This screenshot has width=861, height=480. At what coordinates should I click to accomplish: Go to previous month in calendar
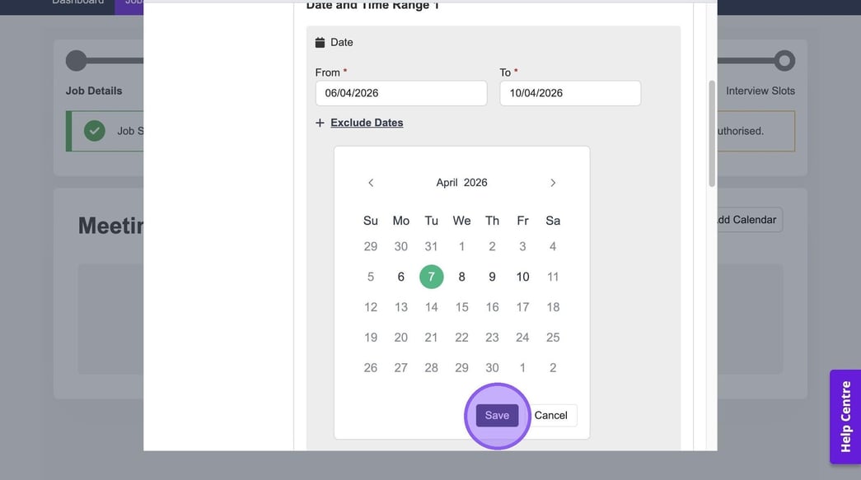pyautogui.click(x=371, y=183)
